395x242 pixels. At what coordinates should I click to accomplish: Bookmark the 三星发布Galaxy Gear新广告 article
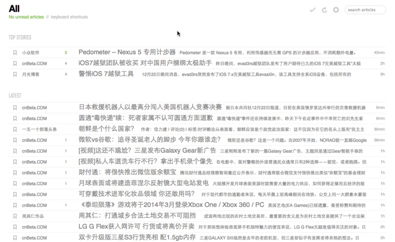pos(15,151)
